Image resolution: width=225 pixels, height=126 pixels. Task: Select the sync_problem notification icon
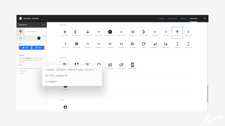tap(121, 65)
